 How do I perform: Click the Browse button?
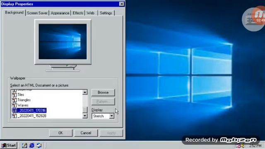point(103,93)
